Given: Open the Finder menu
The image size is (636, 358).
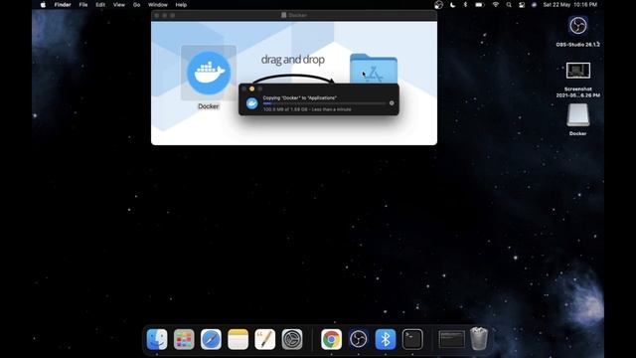Looking at the screenshot, I should coord(63,5).
